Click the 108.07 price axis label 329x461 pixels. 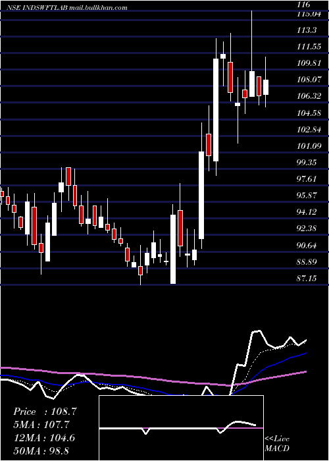[x=309, y=80]
